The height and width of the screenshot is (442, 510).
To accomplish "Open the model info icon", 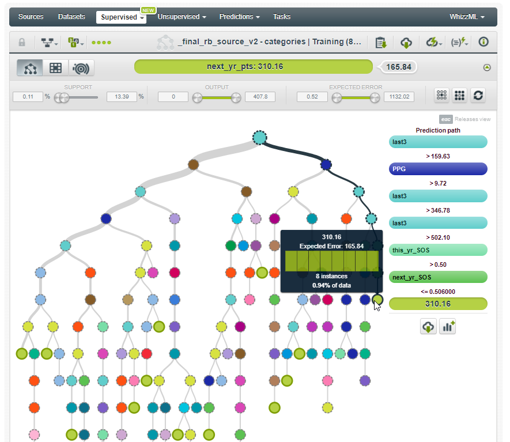I will tap(483, 42).
